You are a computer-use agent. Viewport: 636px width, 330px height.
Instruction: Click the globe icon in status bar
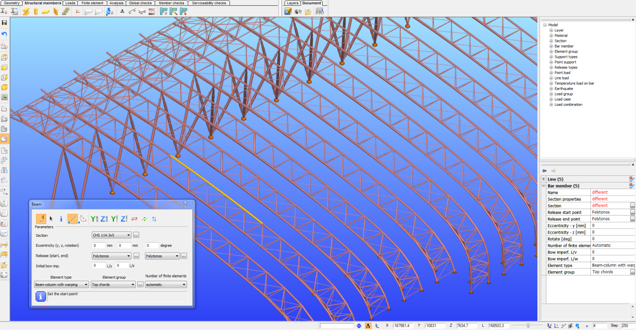coord(359,326)
